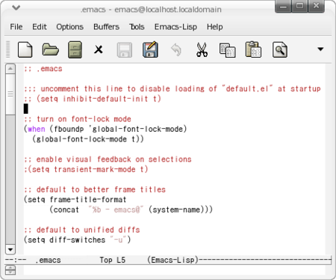
Task: Click the '(setq inhibit-default-init t)' comment line
Action: click(93, 99)
